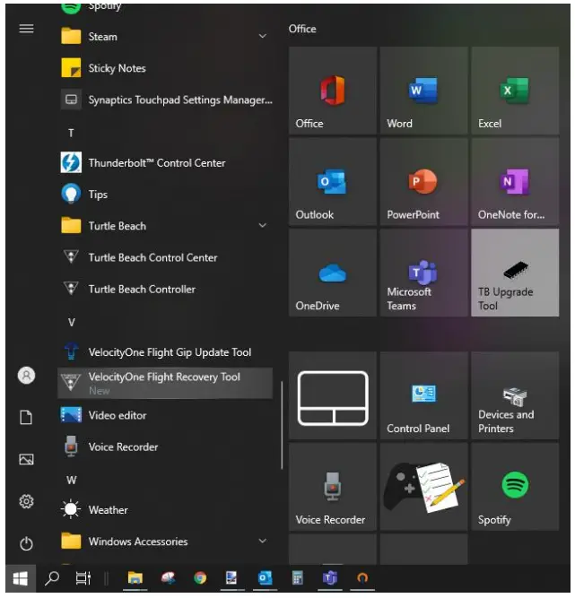Open the Office tile
The width and height of the screenshot is (575, 598).
[x=333, y=91]
